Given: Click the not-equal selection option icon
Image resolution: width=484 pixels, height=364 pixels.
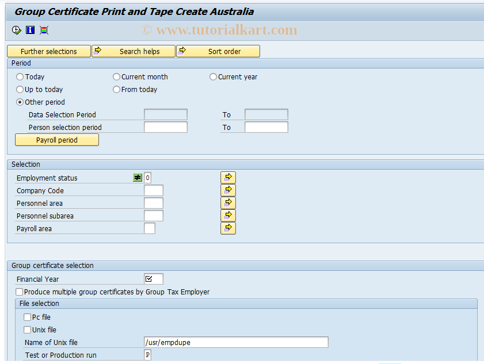Looking at the screenshot, I should point(138,178).
